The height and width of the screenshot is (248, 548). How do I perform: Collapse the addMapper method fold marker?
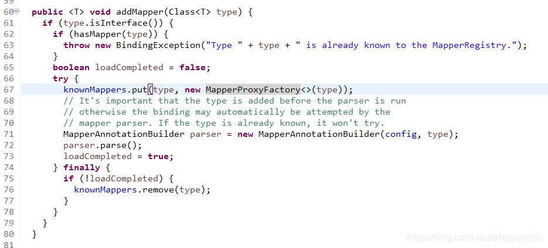(x=17, y=11)
